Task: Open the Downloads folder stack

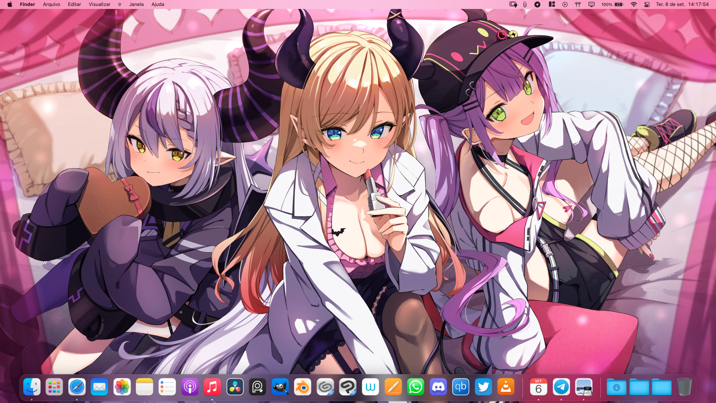Action: pyautogui.click(x=616, y=387)
